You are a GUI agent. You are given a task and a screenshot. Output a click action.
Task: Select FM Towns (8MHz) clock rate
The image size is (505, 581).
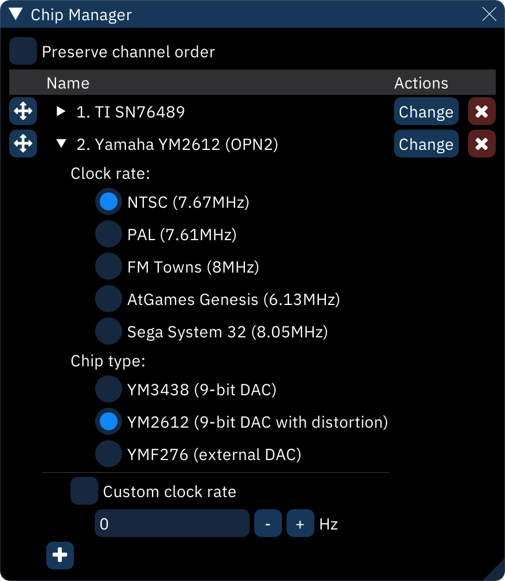click(x=108, y=267)
